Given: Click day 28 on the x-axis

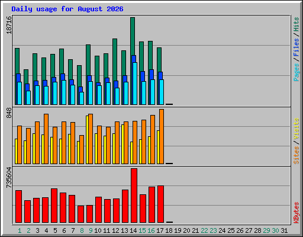Looking at the screenshot, I should 257,230.
